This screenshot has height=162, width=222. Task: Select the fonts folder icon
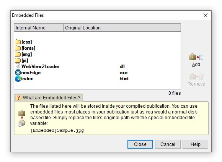(x=18, y=48)
